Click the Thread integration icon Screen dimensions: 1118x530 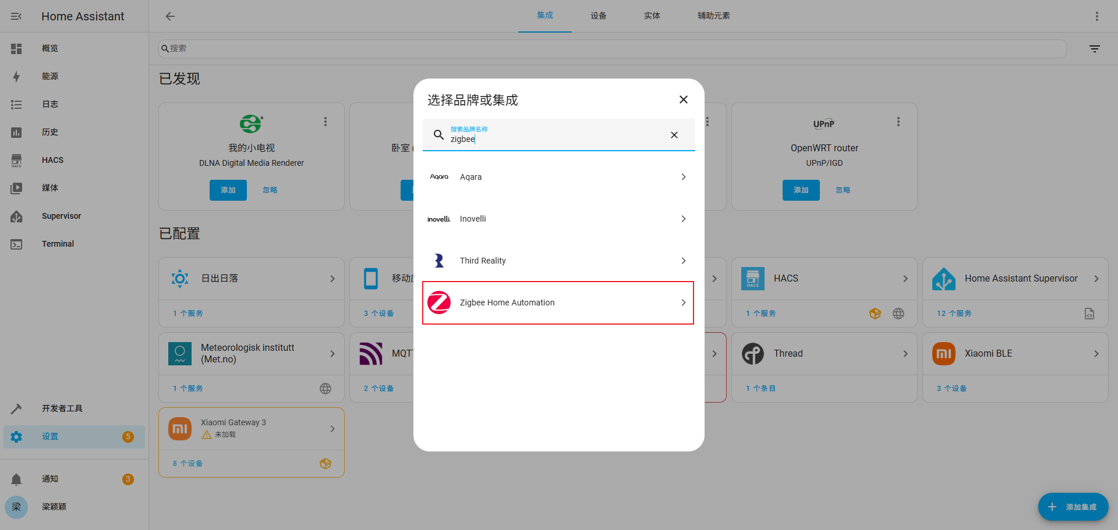(752, 353)
